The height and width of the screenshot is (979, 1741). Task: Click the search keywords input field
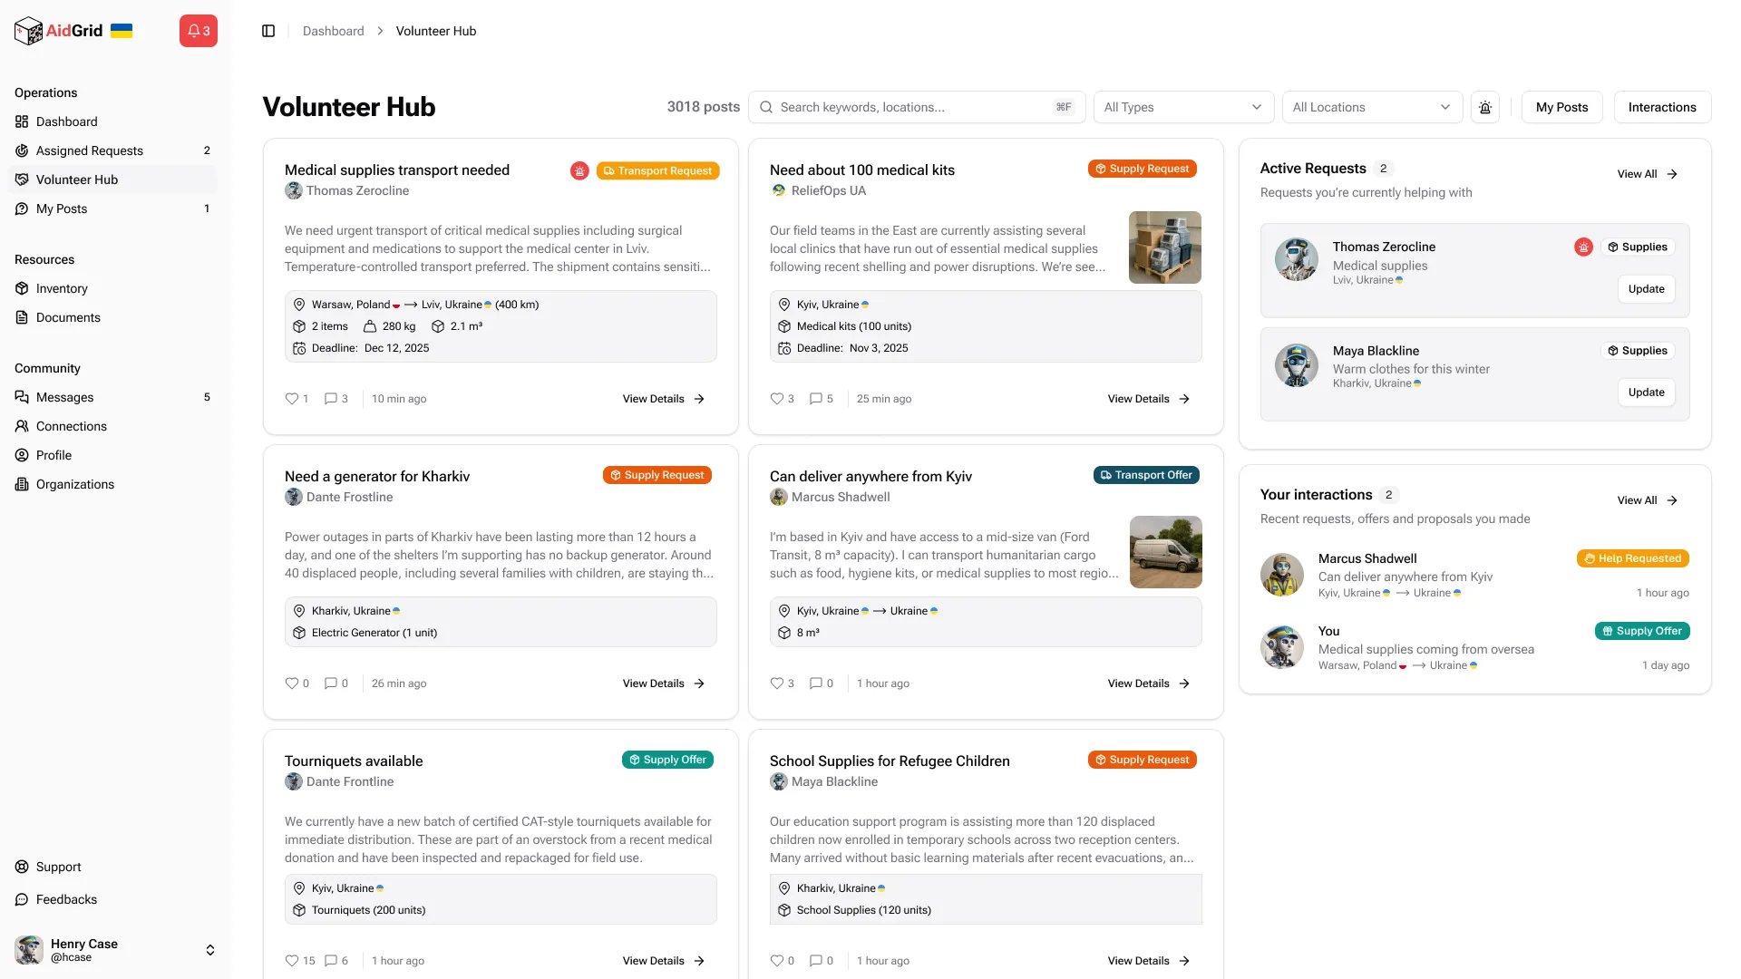click(916, 107)
